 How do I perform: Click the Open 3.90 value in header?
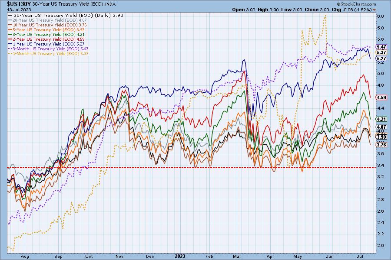(x=244, y=10)
